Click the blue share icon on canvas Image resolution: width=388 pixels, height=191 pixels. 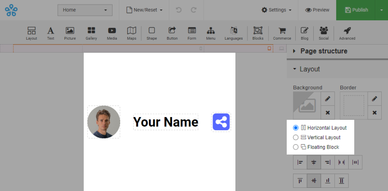point(221,122)
